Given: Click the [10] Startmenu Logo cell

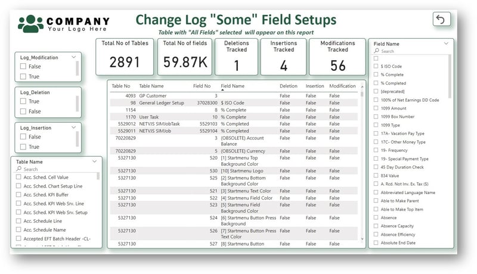Looking at the screenshot, I should 242,171.
